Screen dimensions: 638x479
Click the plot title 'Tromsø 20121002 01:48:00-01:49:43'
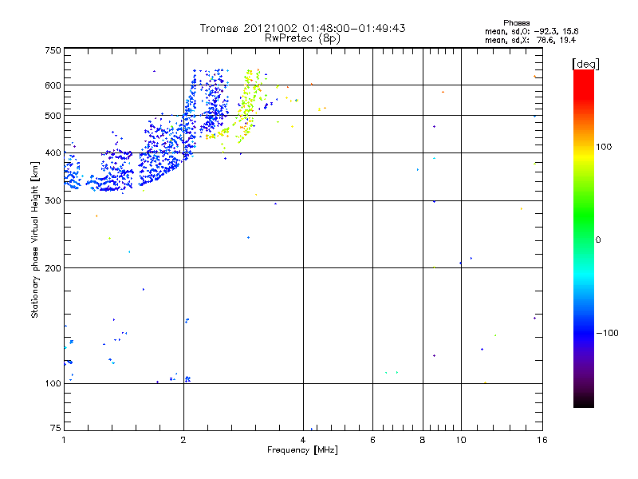pos(302,28)
